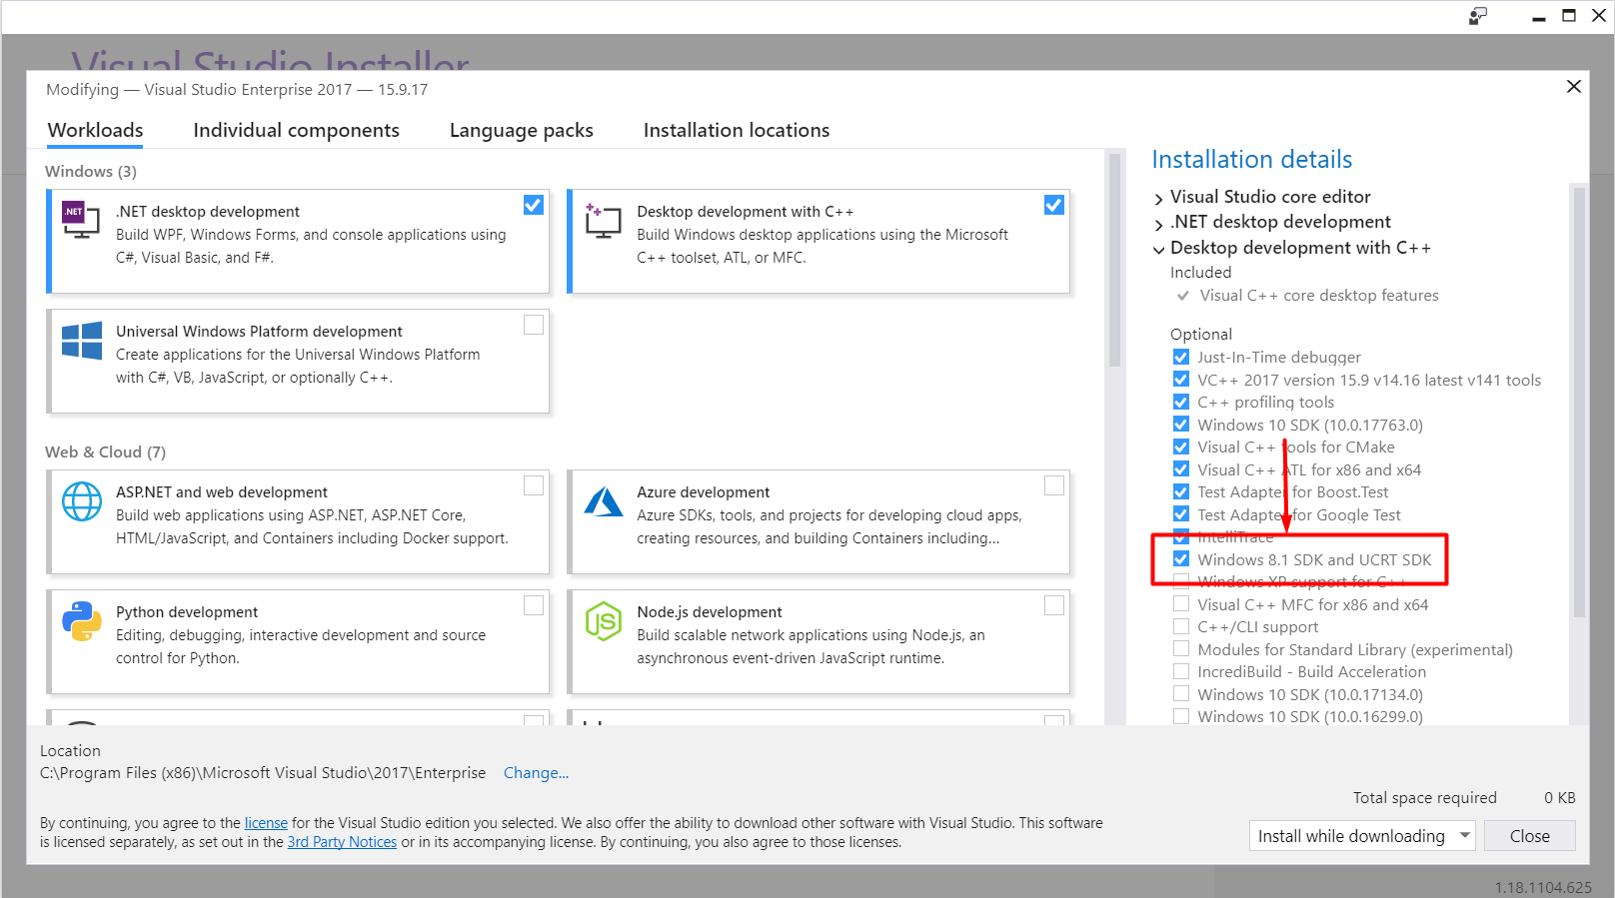Expand Visual Studio core editor details
1615x898 pixels.
[x=1158, y=199]
